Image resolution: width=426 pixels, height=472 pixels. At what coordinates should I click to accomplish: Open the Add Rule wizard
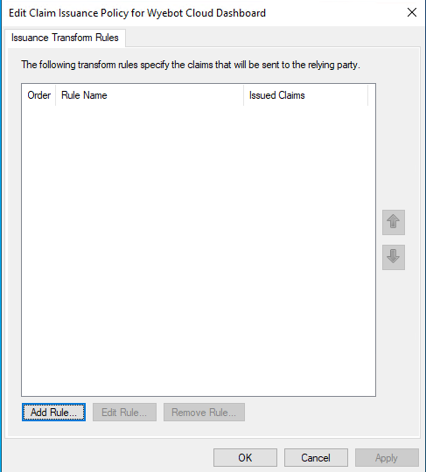53,412
